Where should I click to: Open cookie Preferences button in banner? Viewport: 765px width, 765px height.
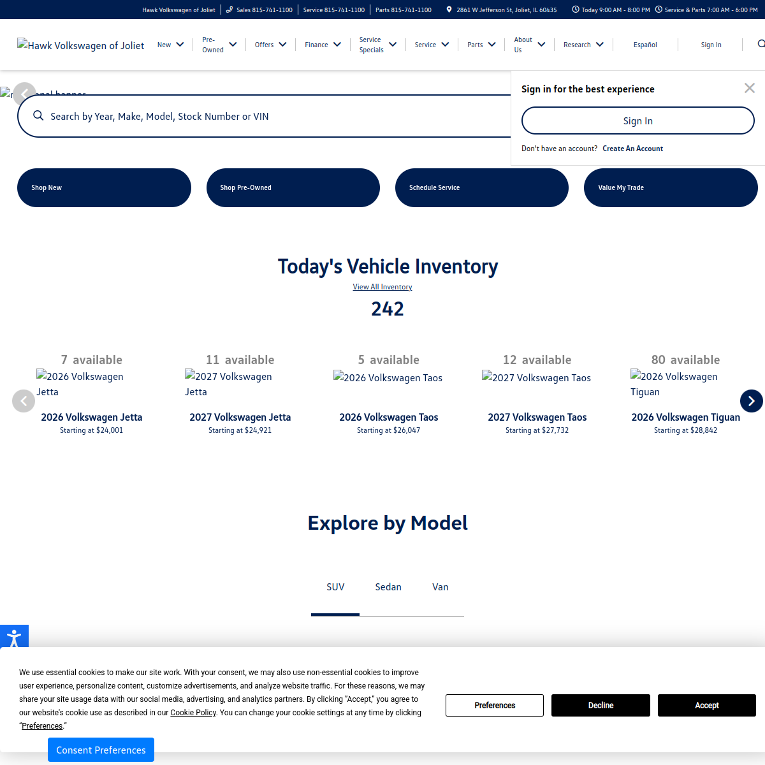(x=495, y=705)
